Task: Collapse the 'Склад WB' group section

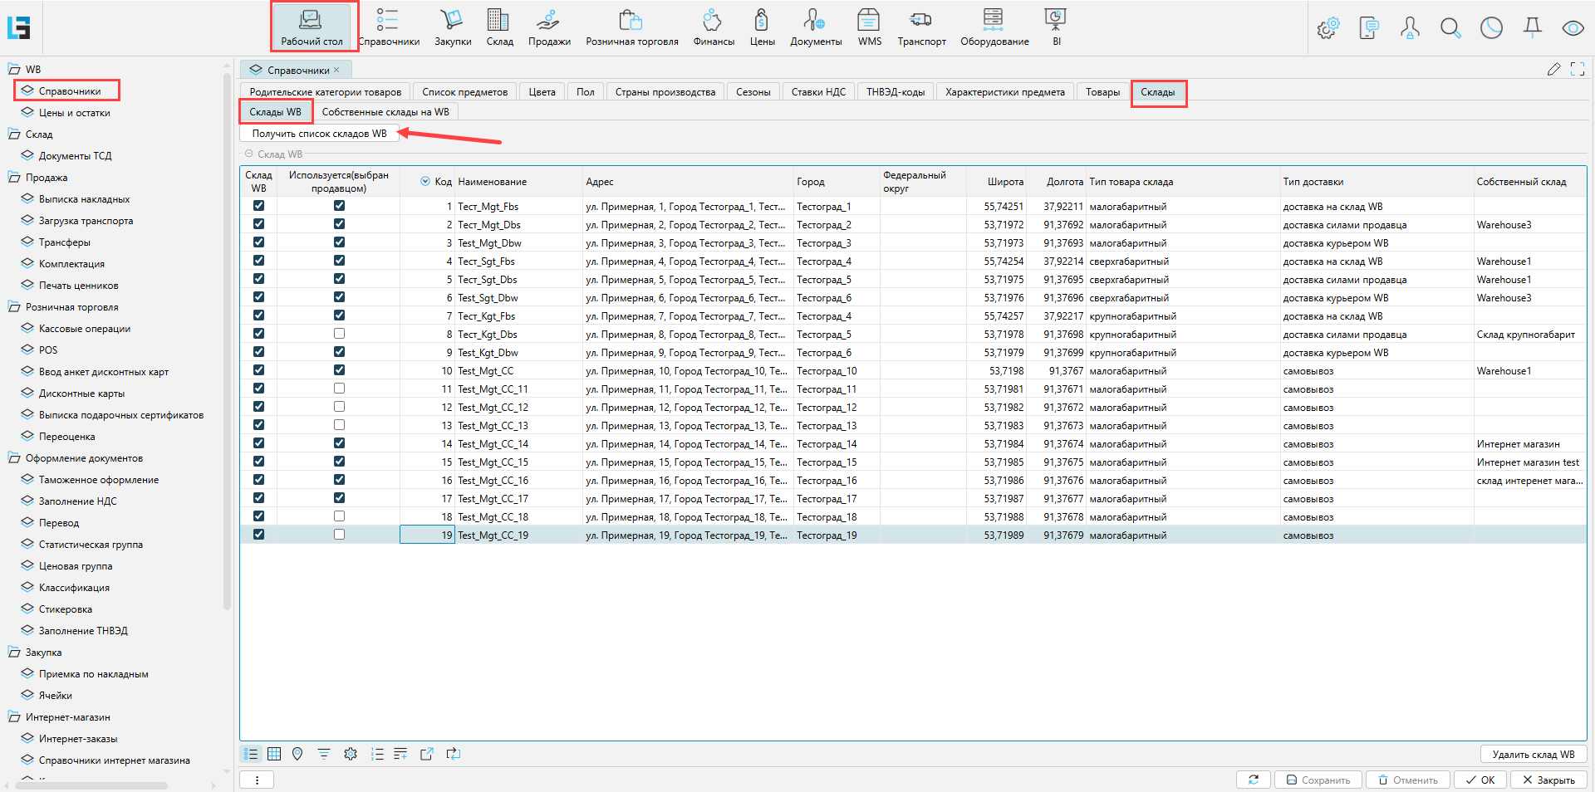Action: (248, 154)
